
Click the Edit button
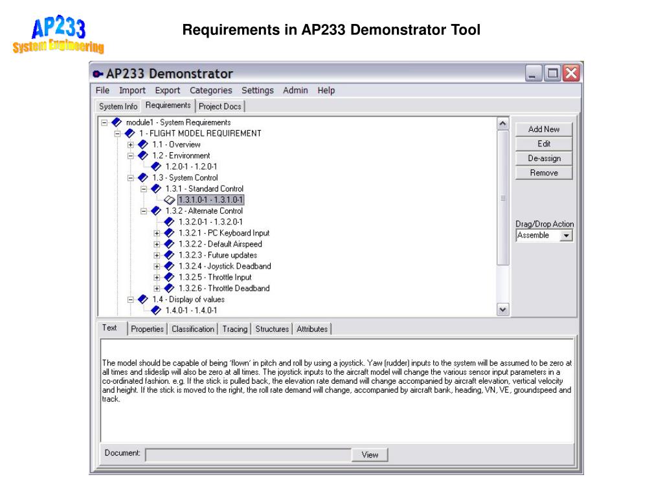click(x=544, y=144)
